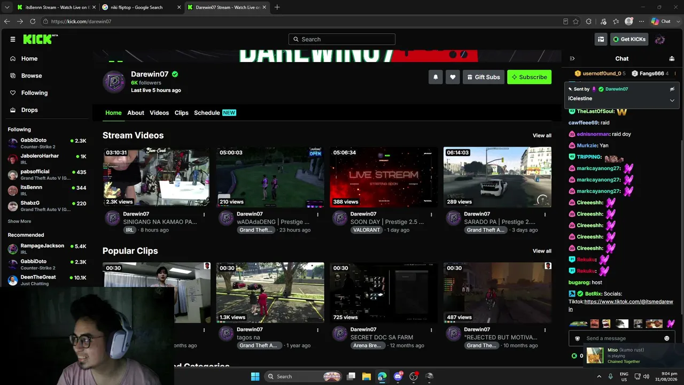Open the Kick shop box icon
Viewport: 684px width, 385px height.
tap(601, 39)
